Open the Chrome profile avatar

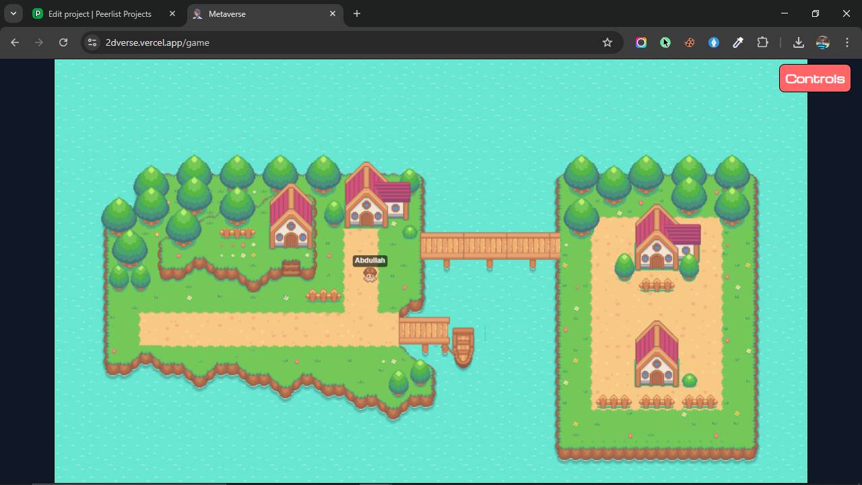822,42
